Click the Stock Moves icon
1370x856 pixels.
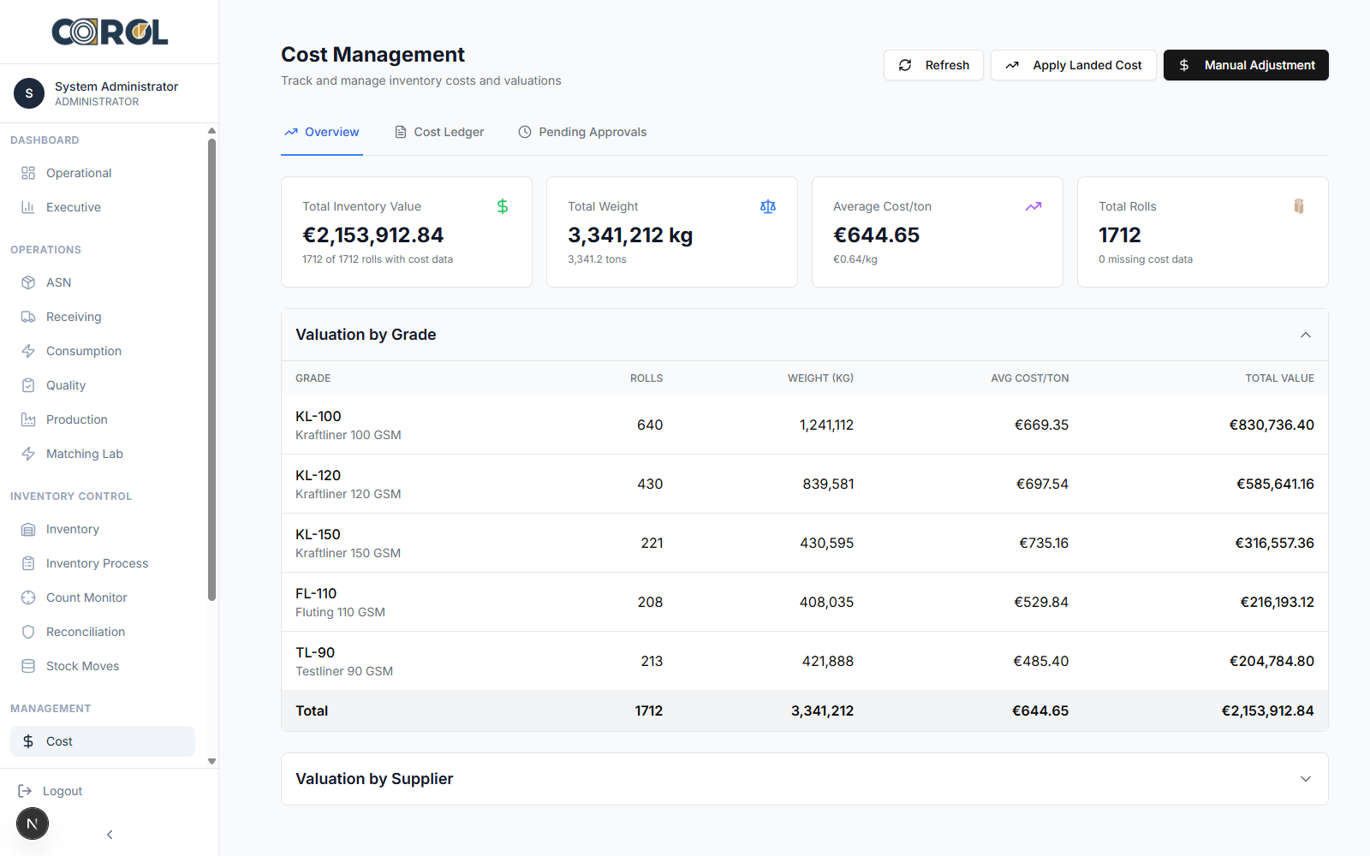28,665
